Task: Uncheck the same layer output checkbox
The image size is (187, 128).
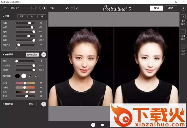Action: 183,17
